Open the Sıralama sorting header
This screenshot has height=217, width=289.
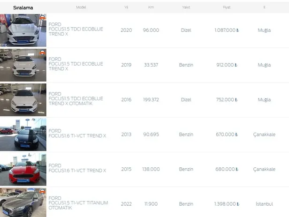[x=23, y=7]
